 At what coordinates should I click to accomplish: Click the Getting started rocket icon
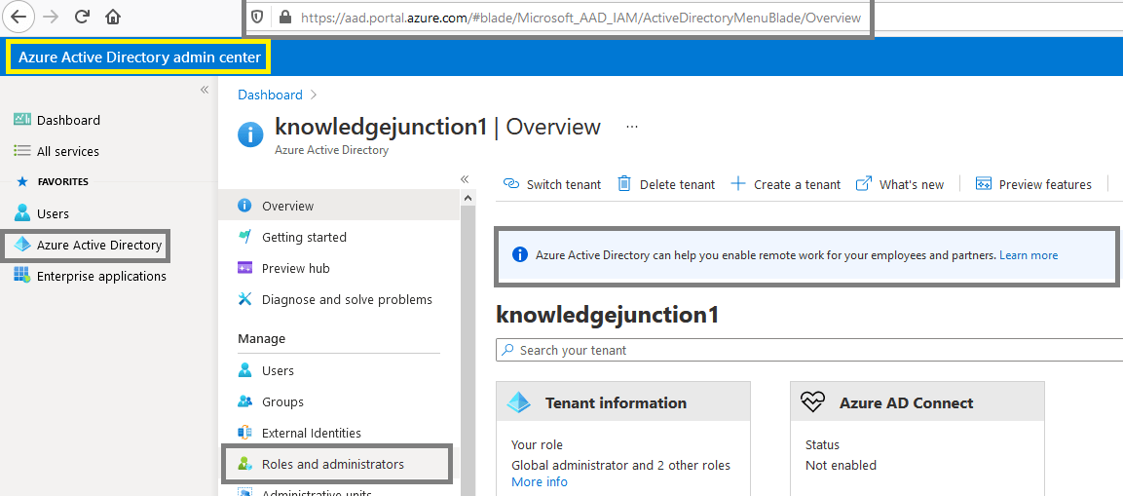[x=244, y=237]
